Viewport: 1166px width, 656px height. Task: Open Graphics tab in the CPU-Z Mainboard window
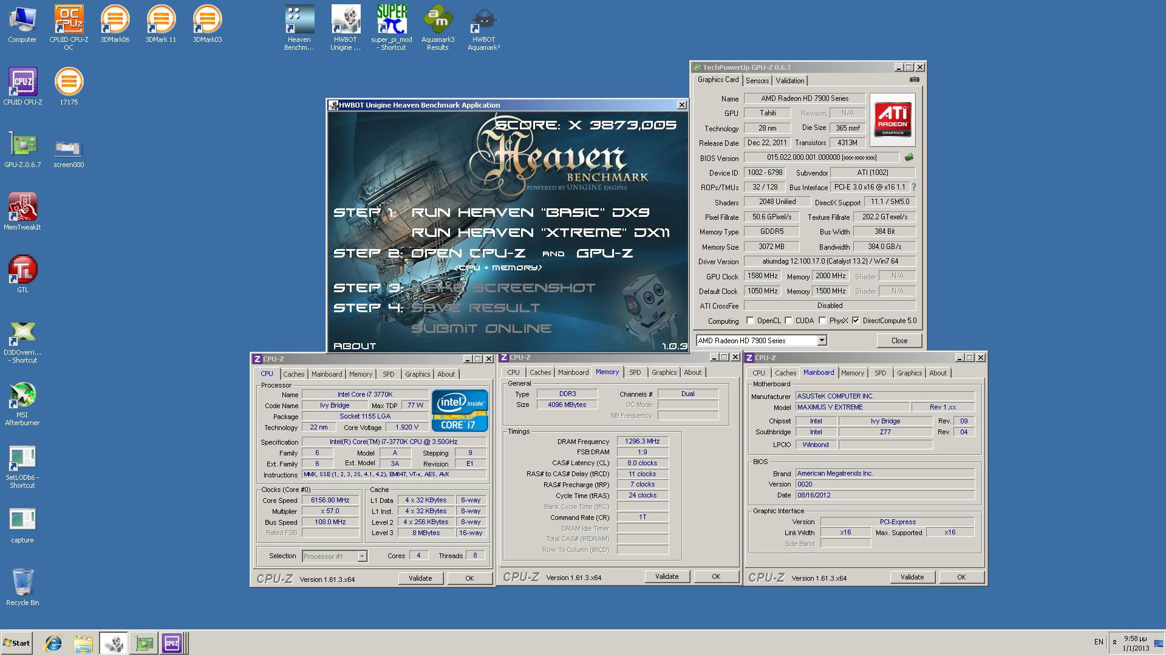click(909, 373)
